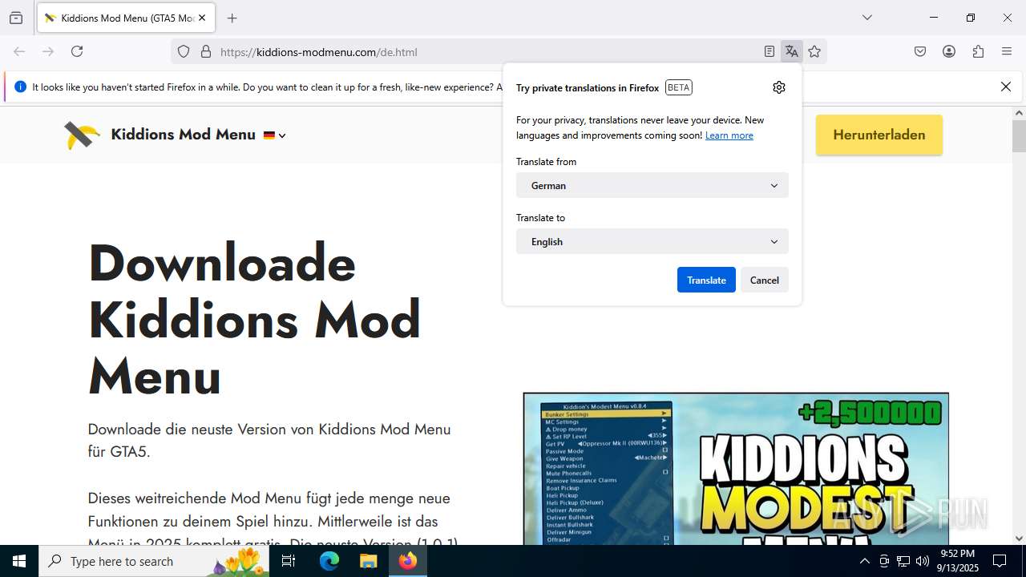This screenshot has height=577, width=1026.
Task: Toggle reader view icon
Action: [x=769, y=52]
